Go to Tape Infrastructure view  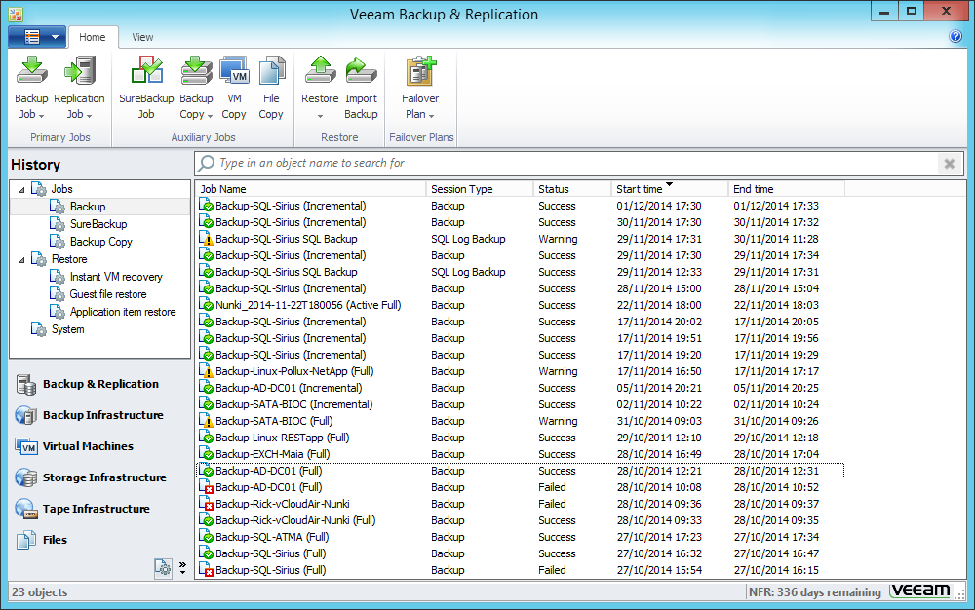(x=96, y=509)
